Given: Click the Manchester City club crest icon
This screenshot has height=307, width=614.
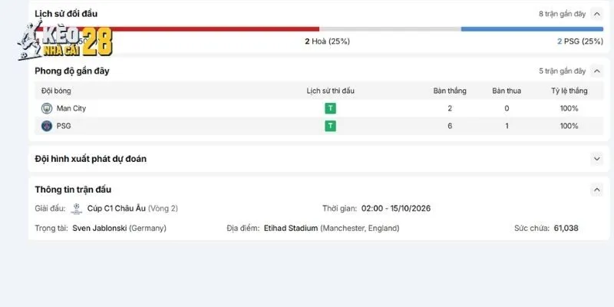Looking at the screenshot, I should 47,108.
